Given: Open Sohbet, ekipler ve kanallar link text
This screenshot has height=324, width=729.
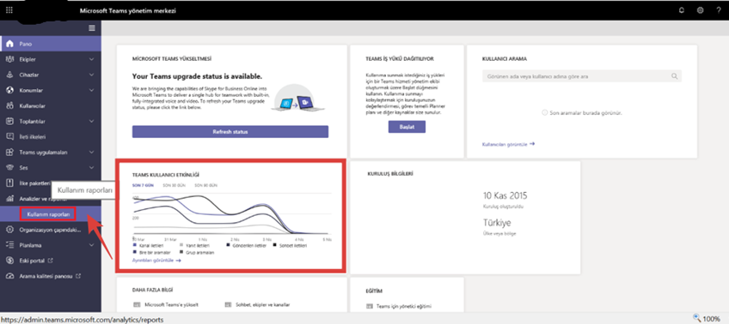Looking at the screenshot, I should coord(263,305).
